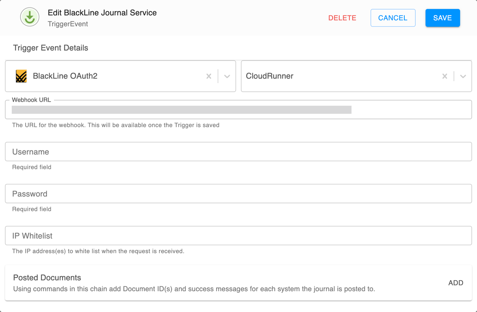This screenshot has height=312, width=477.
Task: Expand the CloudRunner dropdown
Action: point(463,76)
